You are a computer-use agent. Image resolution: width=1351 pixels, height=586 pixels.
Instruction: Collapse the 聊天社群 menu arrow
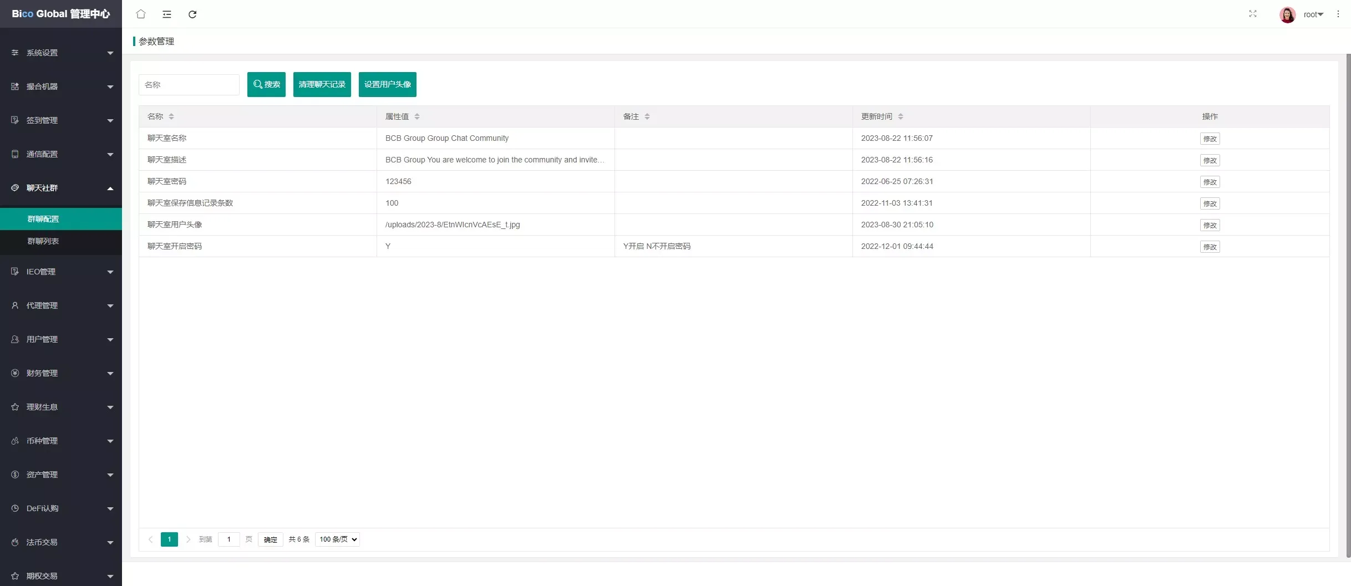110,188
